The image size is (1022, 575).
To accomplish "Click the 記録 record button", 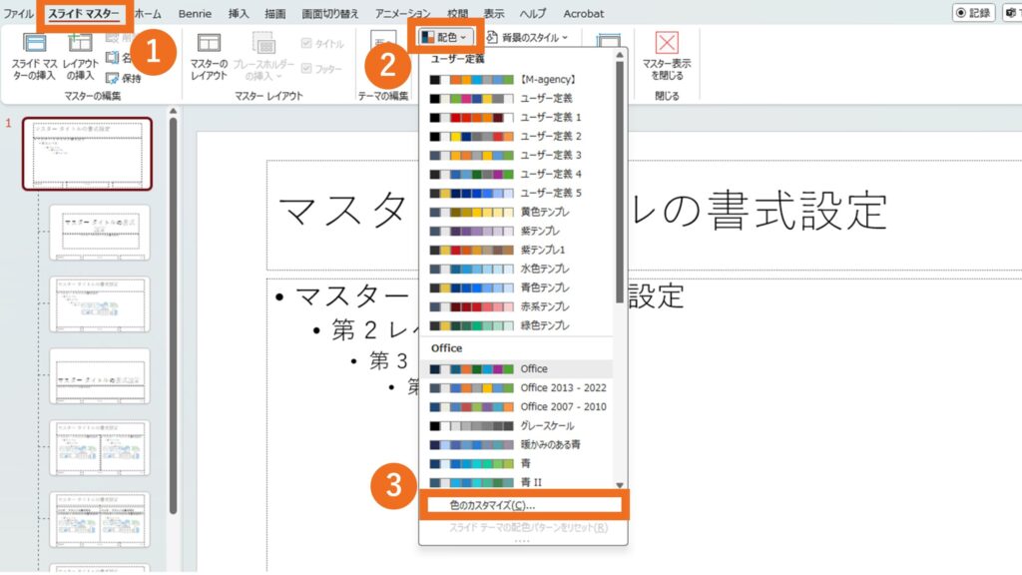I will pyautogui.click(x=973, y=12).
